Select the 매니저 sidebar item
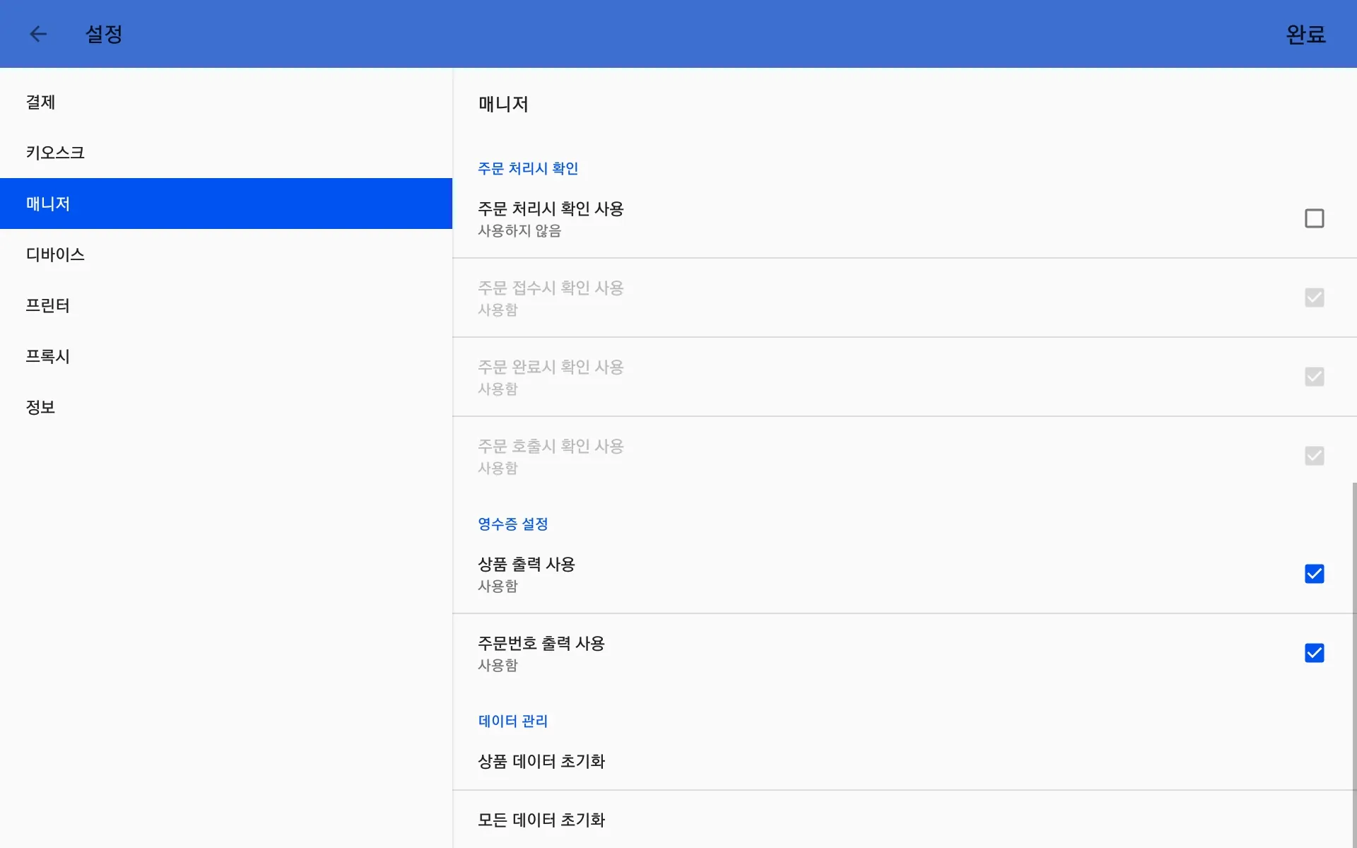 click(x=48, y=204)
